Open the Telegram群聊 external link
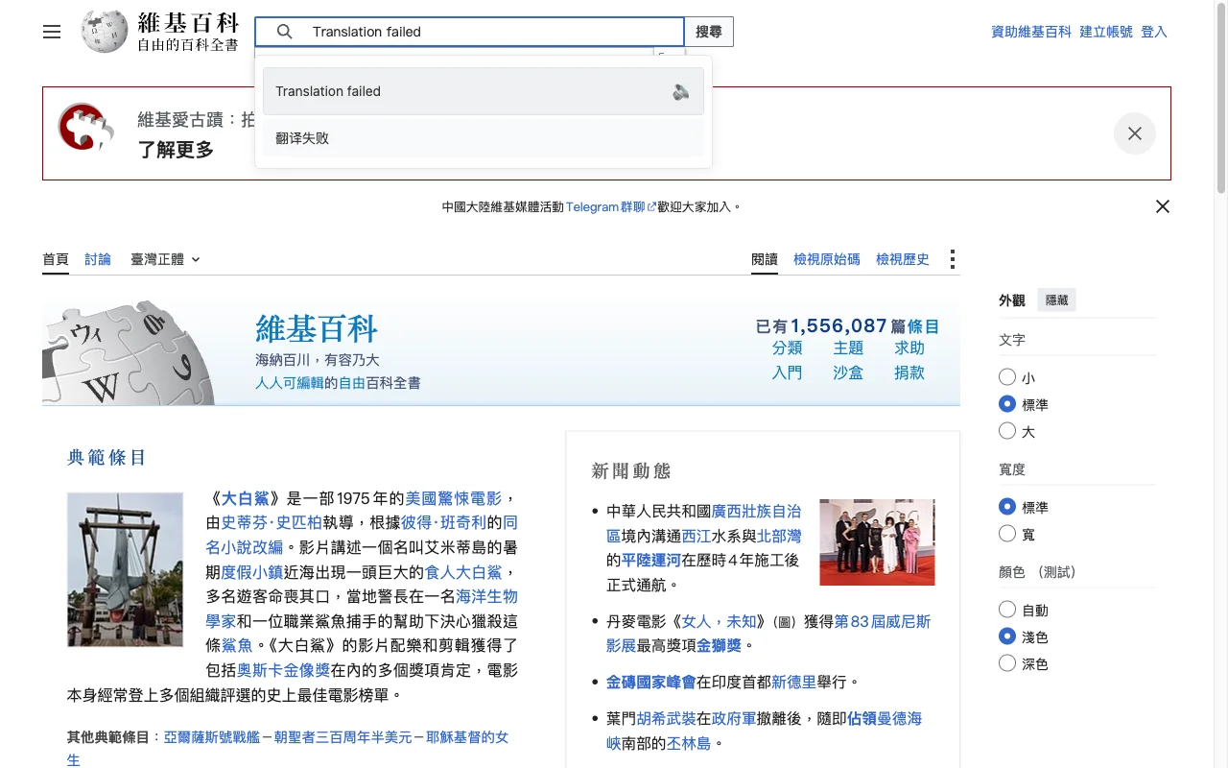The width and height of the screenshot is (1228, 768). click(610, 206)
